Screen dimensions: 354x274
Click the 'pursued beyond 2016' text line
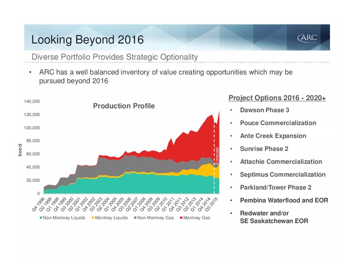73,81
